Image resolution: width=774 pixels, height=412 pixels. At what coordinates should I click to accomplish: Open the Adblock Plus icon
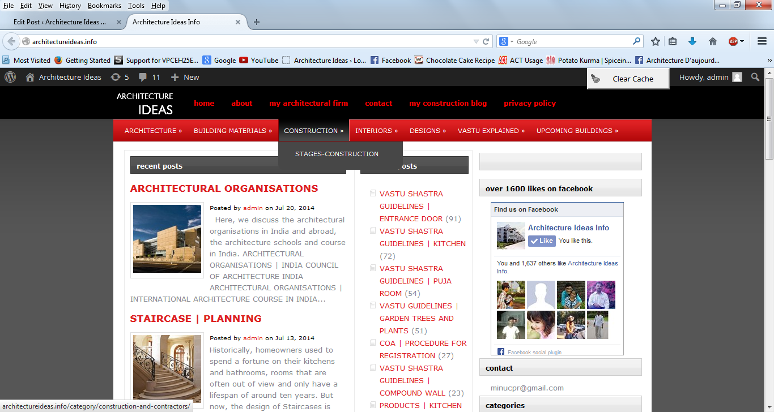click(x=734, y=41)
